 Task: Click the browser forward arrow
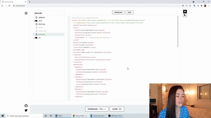(6, 6)
